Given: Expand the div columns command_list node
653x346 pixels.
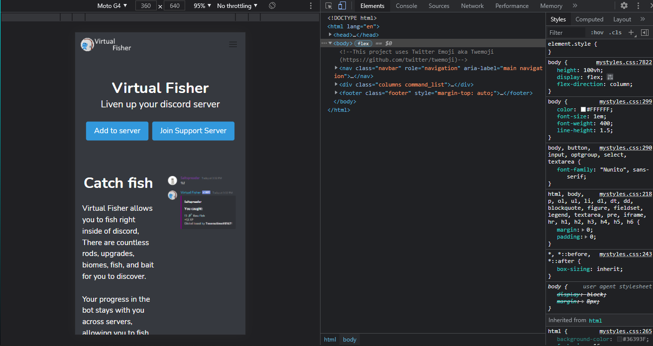Looking at the screenshot, I should (336, 85).
